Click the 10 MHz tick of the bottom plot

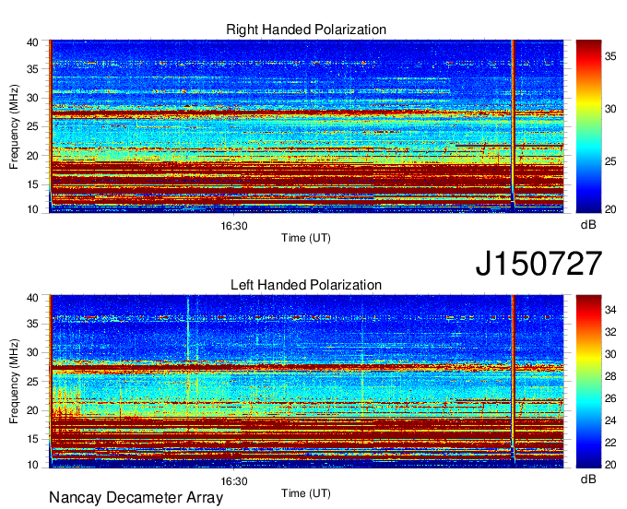pos(32,465)
